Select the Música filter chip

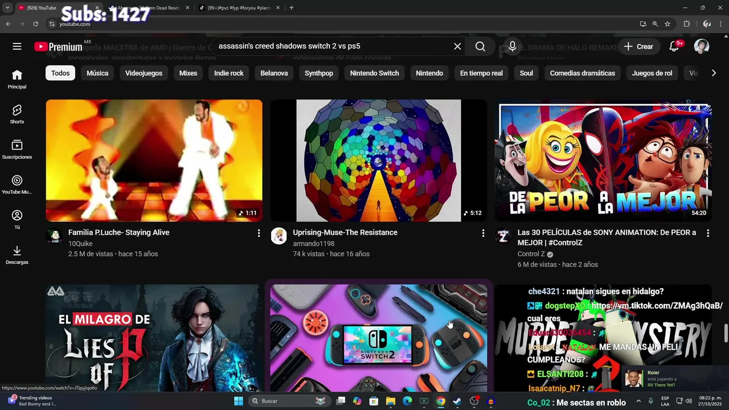[x=97, y=73]
